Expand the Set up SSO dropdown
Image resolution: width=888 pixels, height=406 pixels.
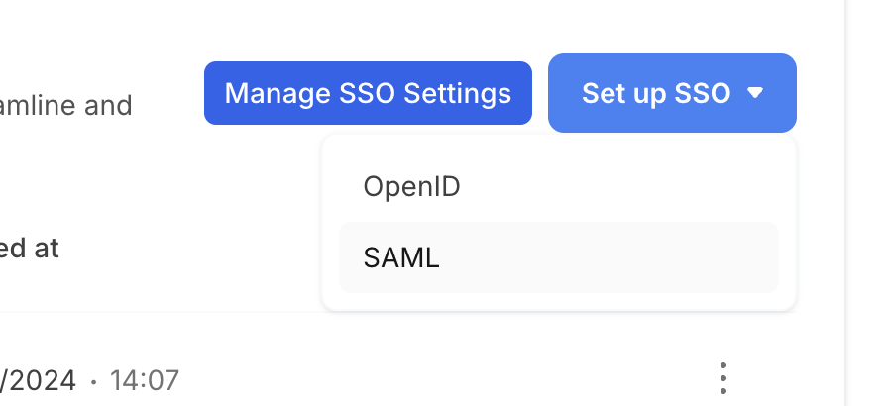[x=672, y=93]
